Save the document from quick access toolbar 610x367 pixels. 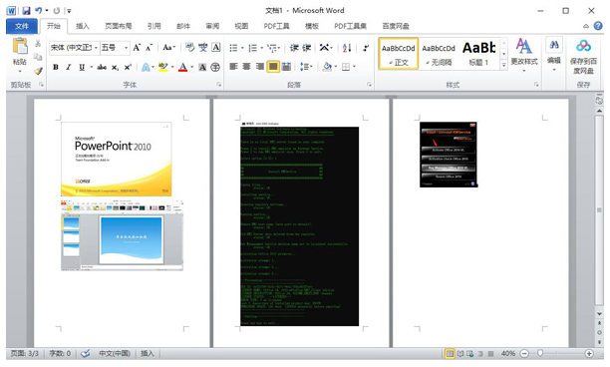click(x=26, y=11)
